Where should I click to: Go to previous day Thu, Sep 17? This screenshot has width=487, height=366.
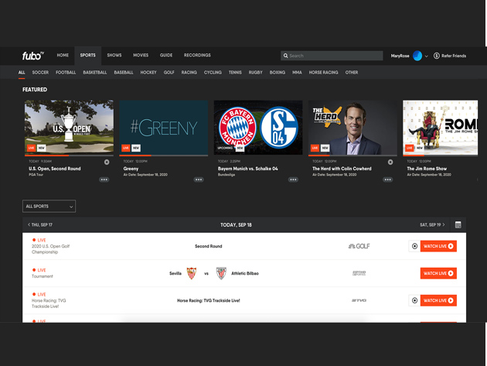pyautogui.click(x=39, y=224)
